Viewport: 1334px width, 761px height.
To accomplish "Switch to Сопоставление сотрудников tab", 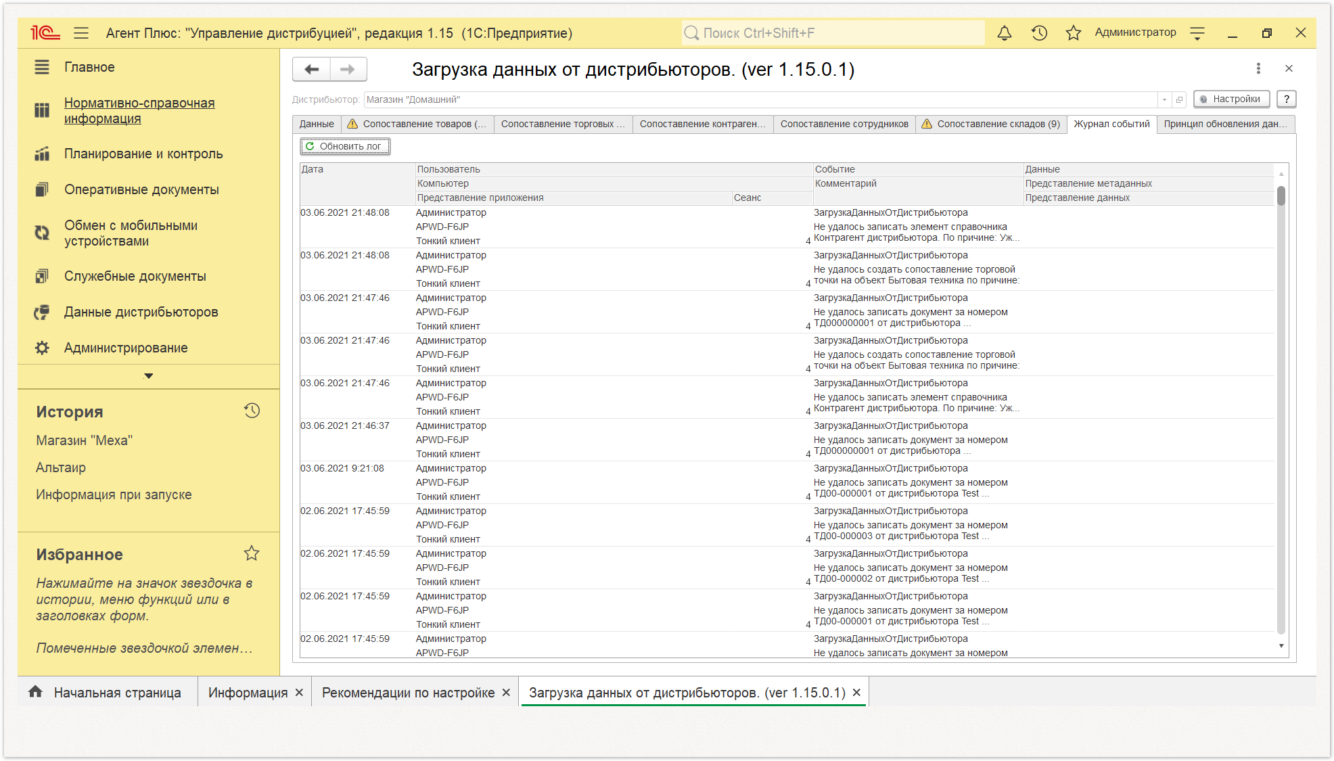I will [x=844, y=124].
